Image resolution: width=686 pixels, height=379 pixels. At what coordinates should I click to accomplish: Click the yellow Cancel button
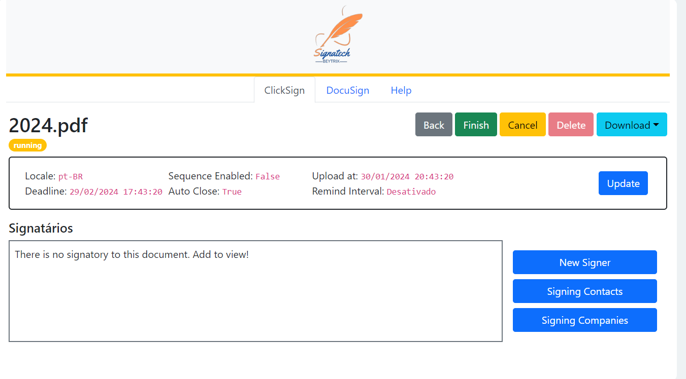(522, 125)
